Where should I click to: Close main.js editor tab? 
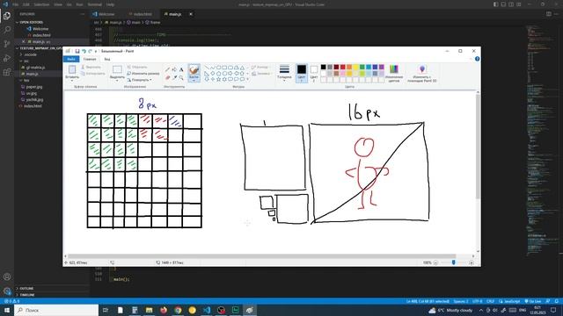point(191,14)
